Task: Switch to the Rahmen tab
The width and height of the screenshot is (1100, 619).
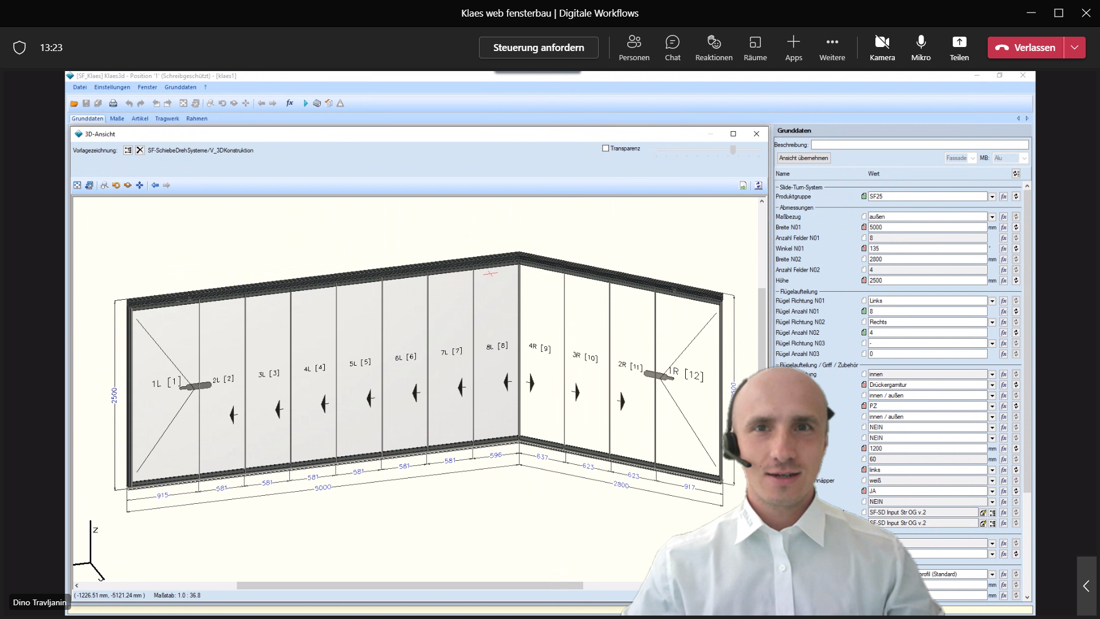Action: [197, 119]
